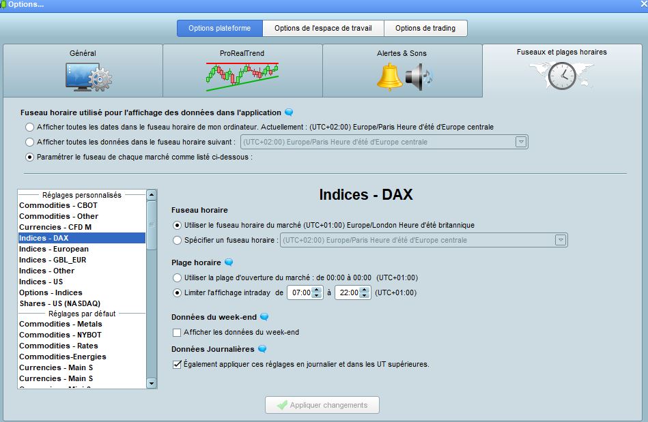Close the Options window

click(643, 4)
